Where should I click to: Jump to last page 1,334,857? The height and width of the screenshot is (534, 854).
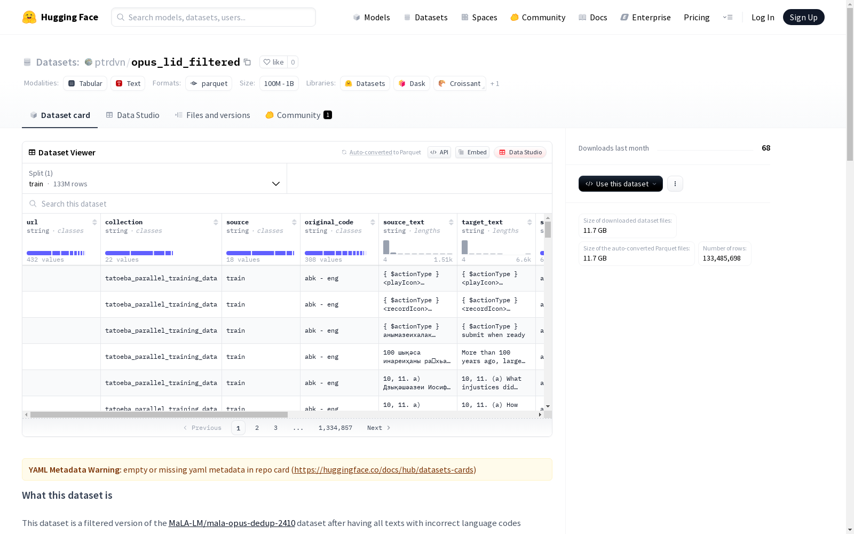(x=335, y=428)
